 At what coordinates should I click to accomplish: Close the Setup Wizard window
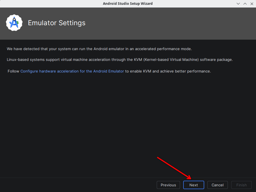(x=252, y=4)
